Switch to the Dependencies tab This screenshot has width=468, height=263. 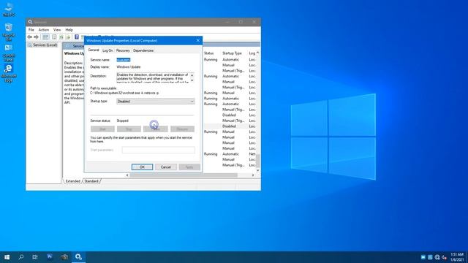pos(143,50)
